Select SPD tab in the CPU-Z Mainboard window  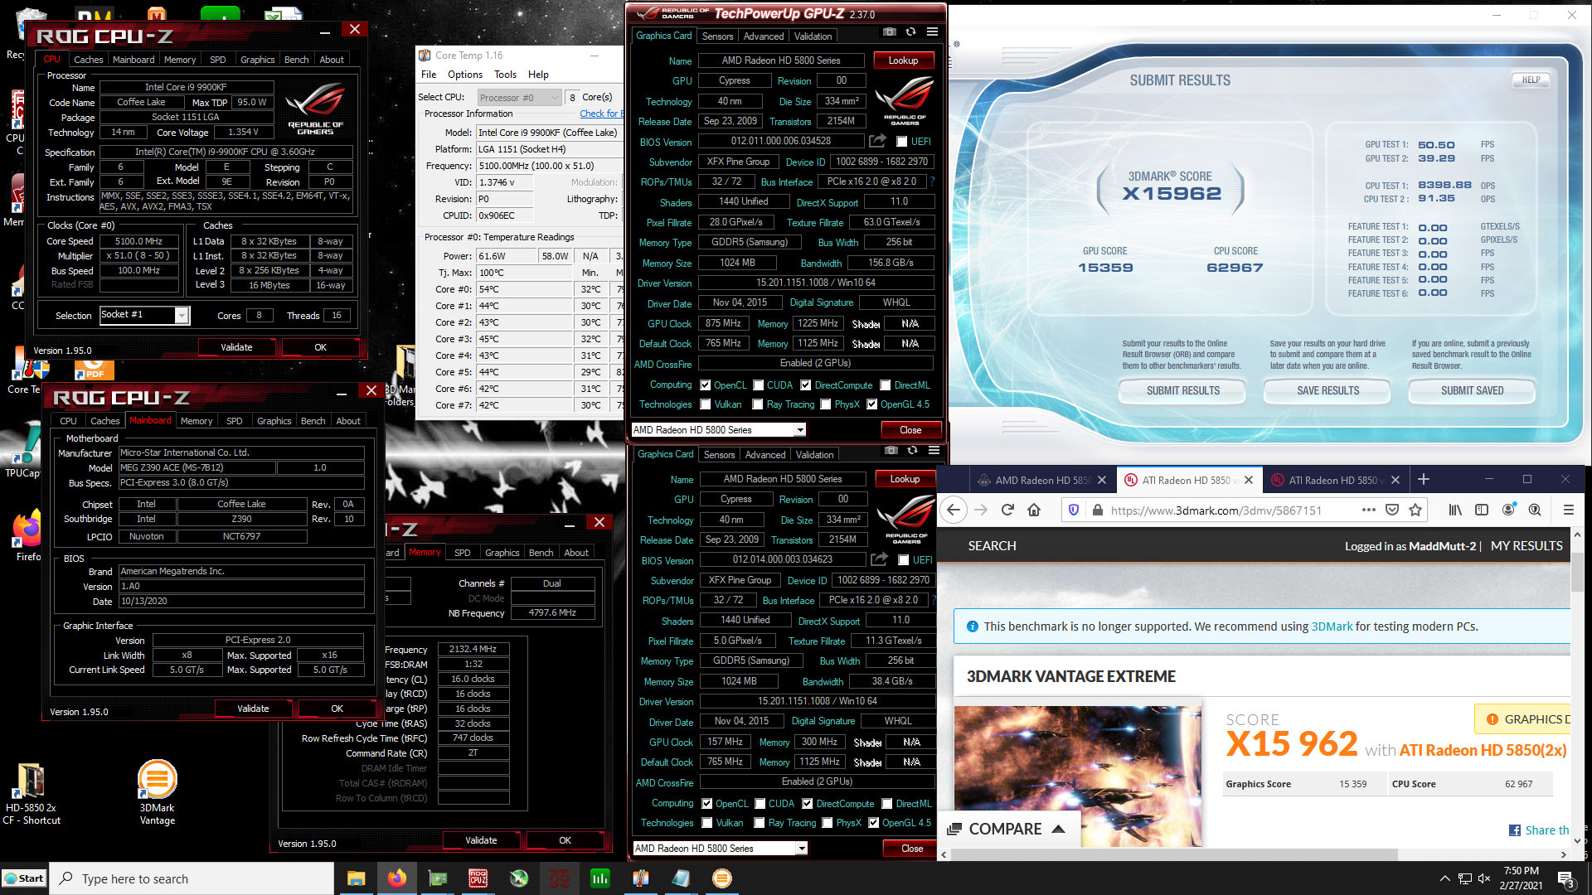pyautogui.click(x=234, y=421)
